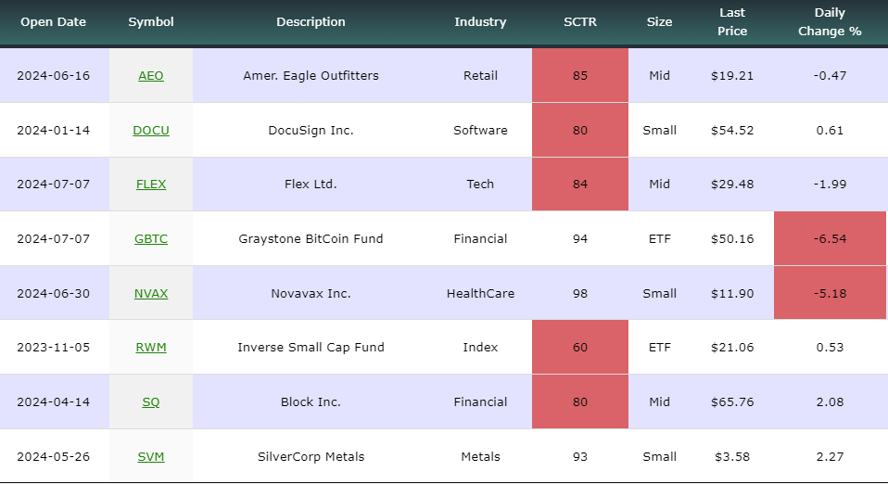Click the red SCTR value 85

pyautogui.click(x=580, y=75)
